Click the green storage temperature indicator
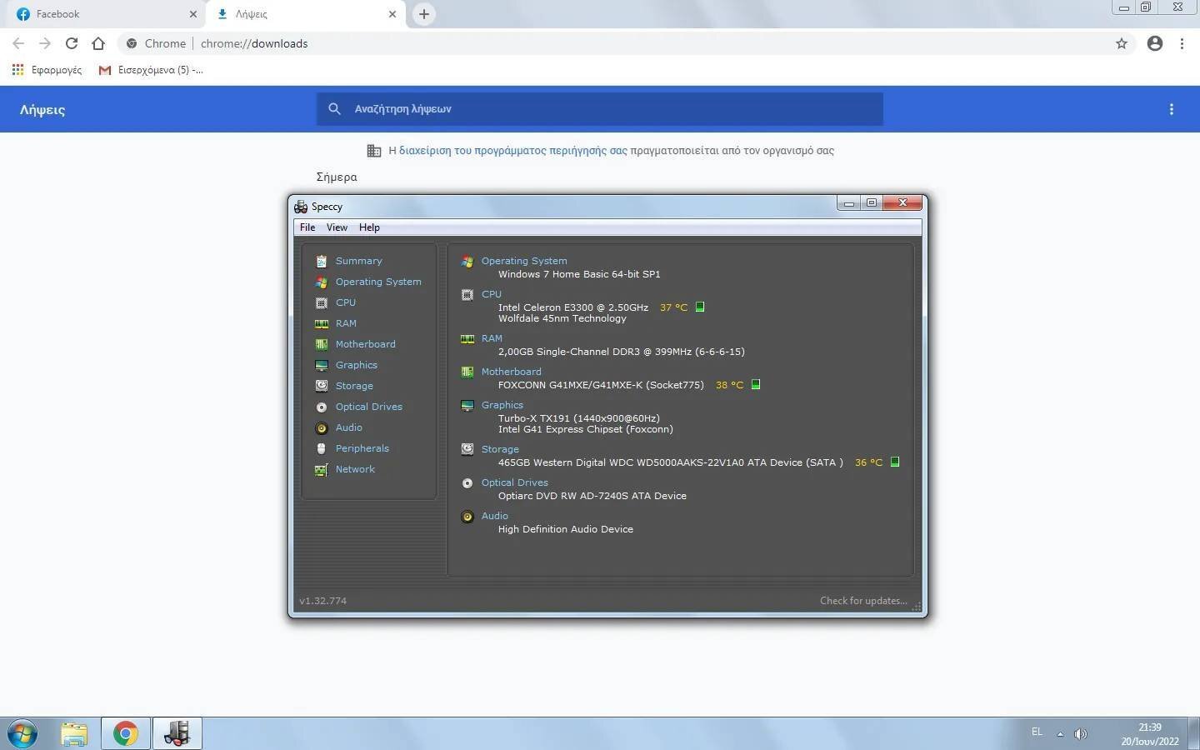 click(895, 462)
